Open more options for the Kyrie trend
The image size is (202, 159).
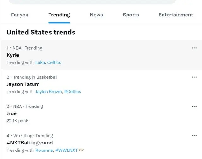pos(194,48)
